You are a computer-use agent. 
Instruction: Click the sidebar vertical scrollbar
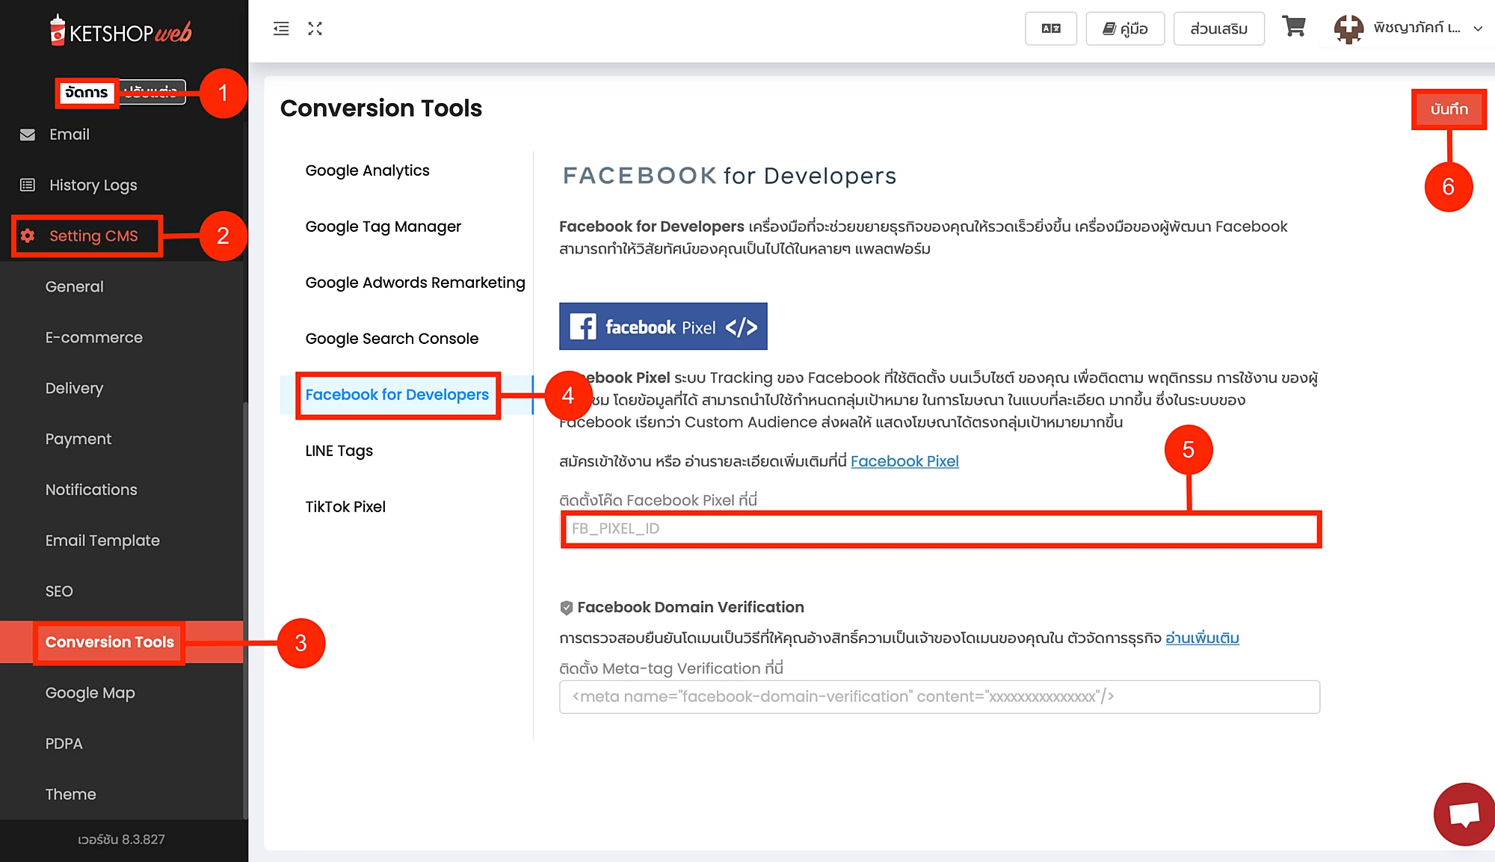pyautogui.click(x=245, y=609)
